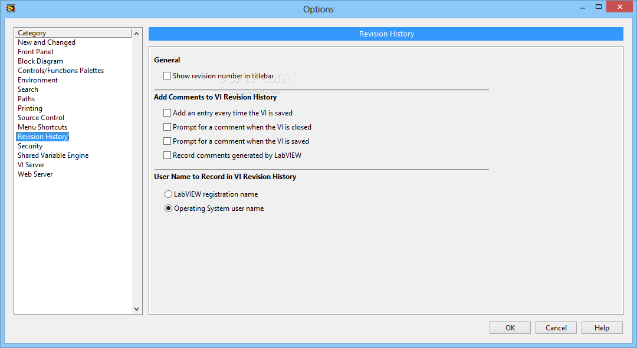
Task: Close the Options dialog window
Action: [619, 7]
